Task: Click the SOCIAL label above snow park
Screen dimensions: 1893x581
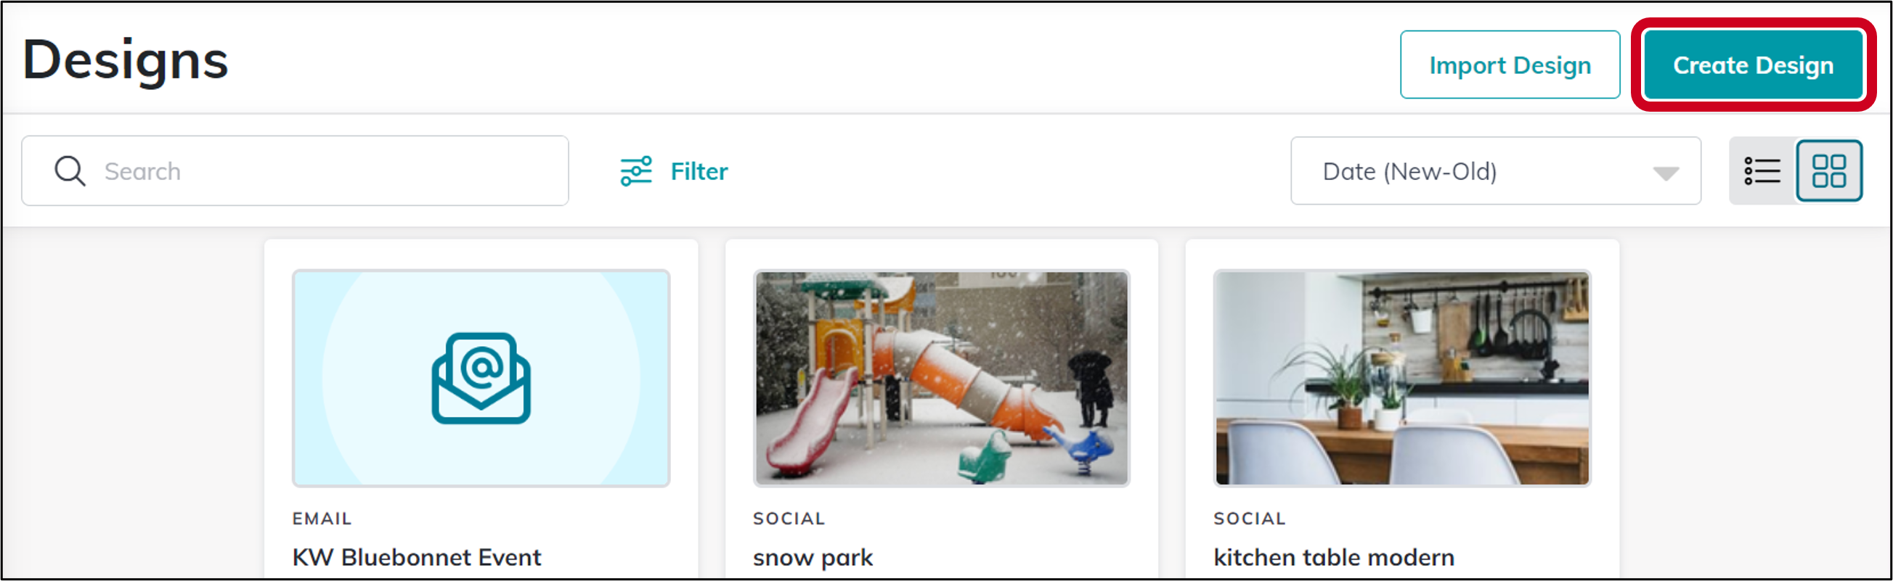Action: pyautogui.click(x=789, y=519)
